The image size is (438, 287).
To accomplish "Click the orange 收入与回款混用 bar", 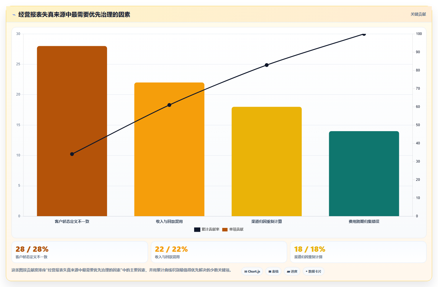I will pos(169,149).
